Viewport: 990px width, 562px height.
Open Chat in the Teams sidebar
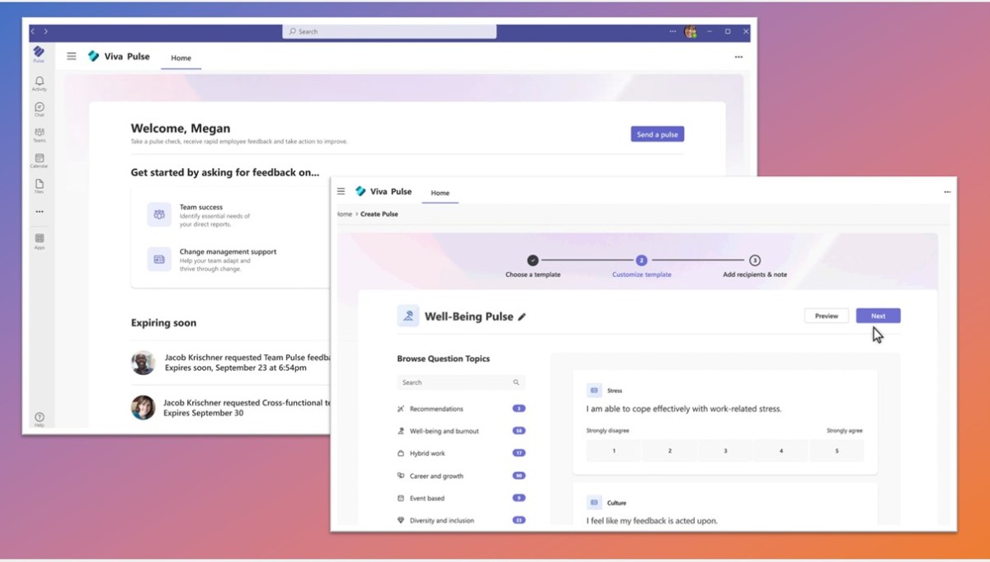point(39,109)
